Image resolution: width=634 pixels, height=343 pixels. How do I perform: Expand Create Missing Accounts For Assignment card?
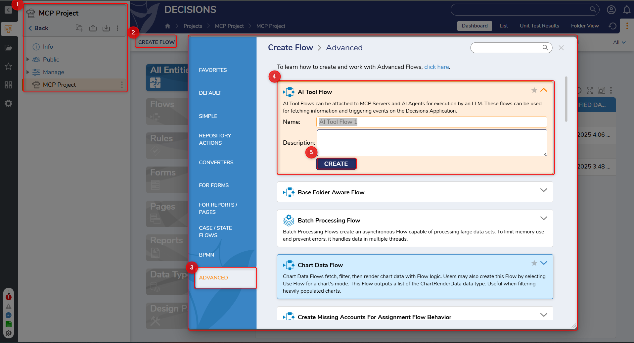[544, 315]
